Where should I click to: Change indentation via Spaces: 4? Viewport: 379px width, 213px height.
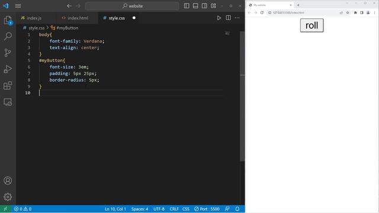point(140,209)
